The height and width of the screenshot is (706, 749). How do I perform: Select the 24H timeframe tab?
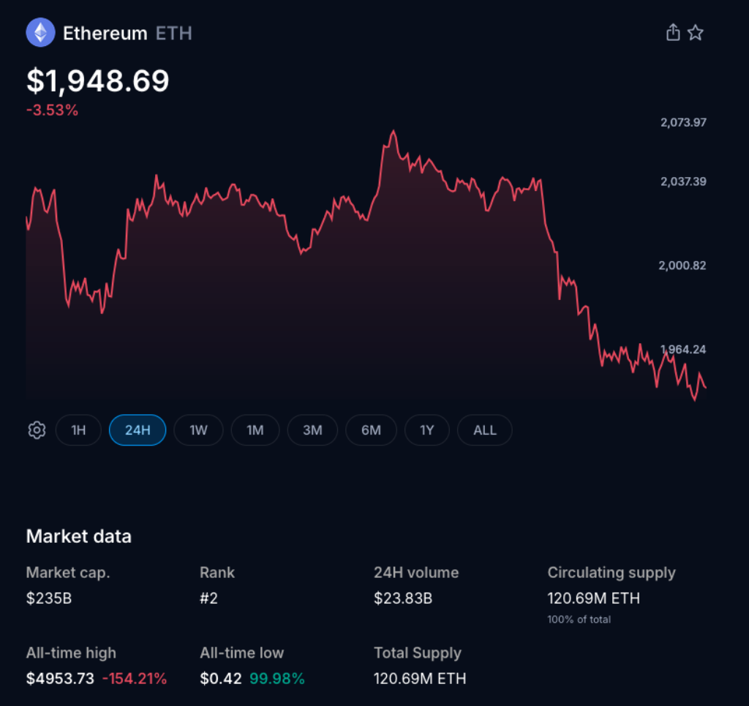click(137, 430)
